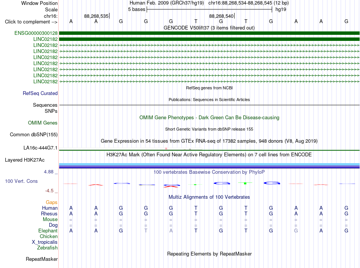Click the SNPs label under Sequences
The width and height of the screenshot is (360, 268).
coord(51,111)
